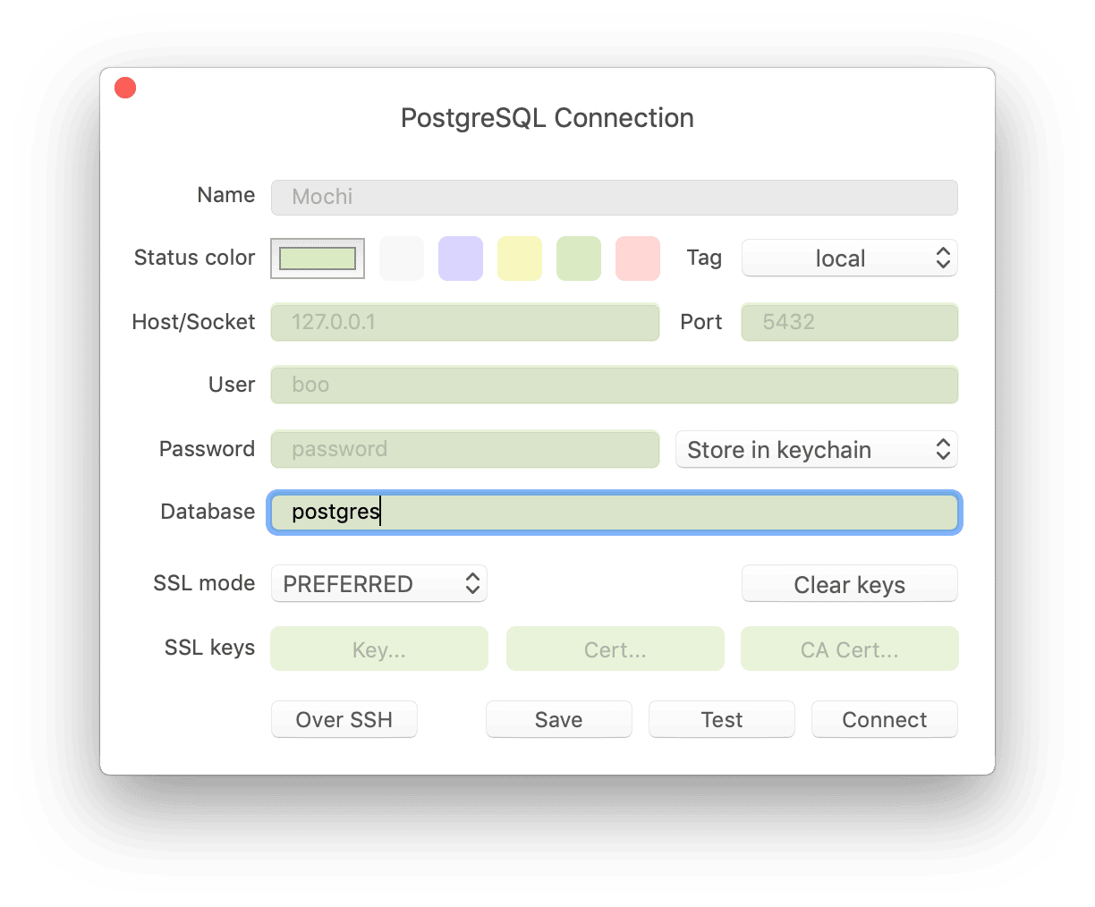Click the Clear keys button
The image size is (1095, 907).
850,584
